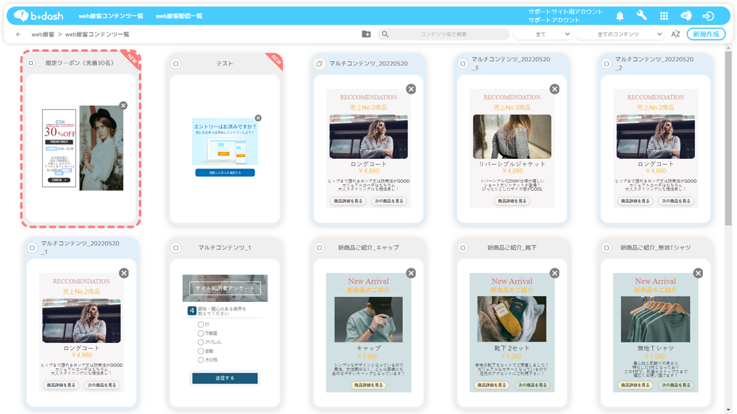Screen dimensions: 737x414
Task: Select the マルチコンテンツ_20220520 card checkbox
Action: pos(319,63)
